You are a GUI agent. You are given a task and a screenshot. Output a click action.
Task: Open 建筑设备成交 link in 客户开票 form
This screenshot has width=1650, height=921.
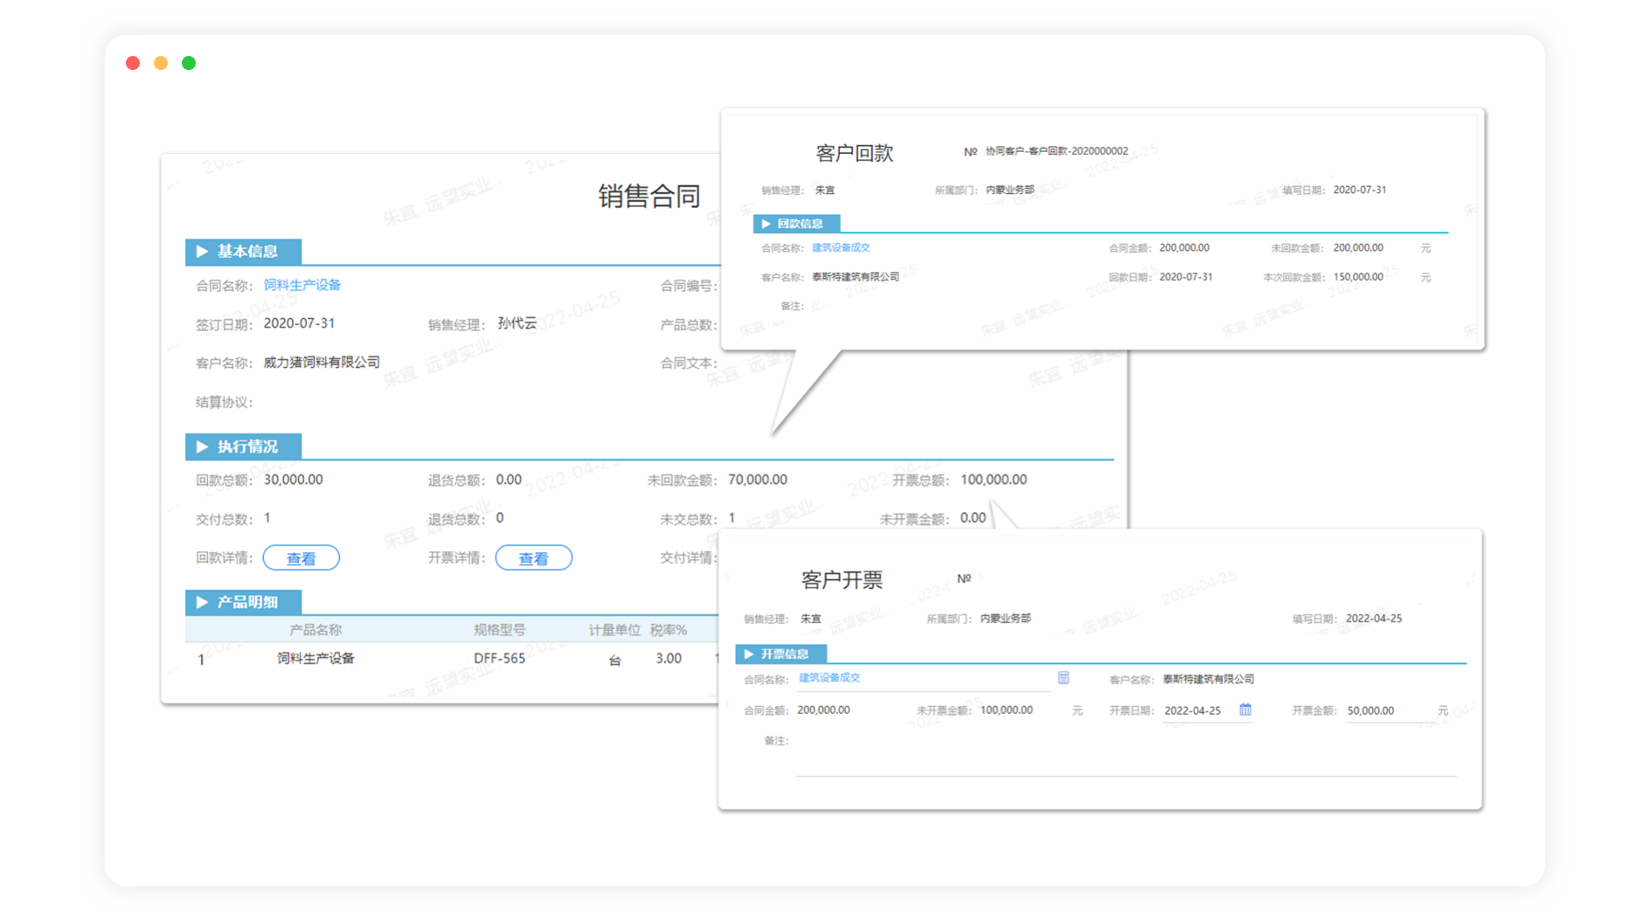point(829,678)
